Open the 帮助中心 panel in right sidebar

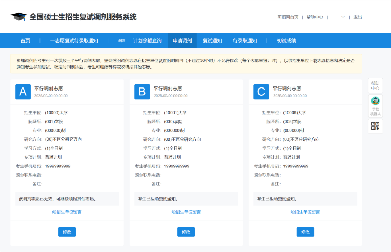pos(375,85)
